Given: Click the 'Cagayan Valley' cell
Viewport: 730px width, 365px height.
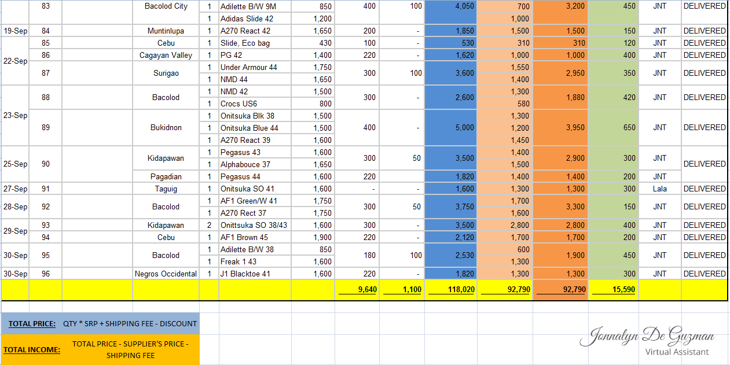Looking at the screenshot, I should [166, 55].
